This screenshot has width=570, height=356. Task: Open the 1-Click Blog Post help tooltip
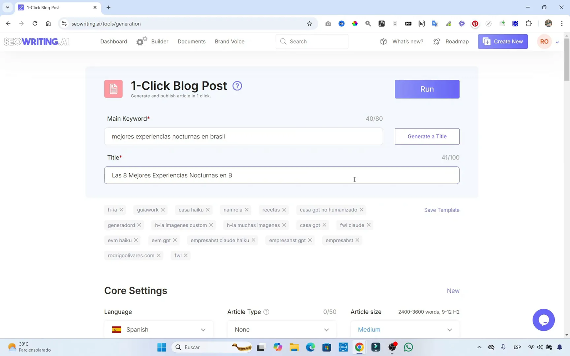[237, 86]
